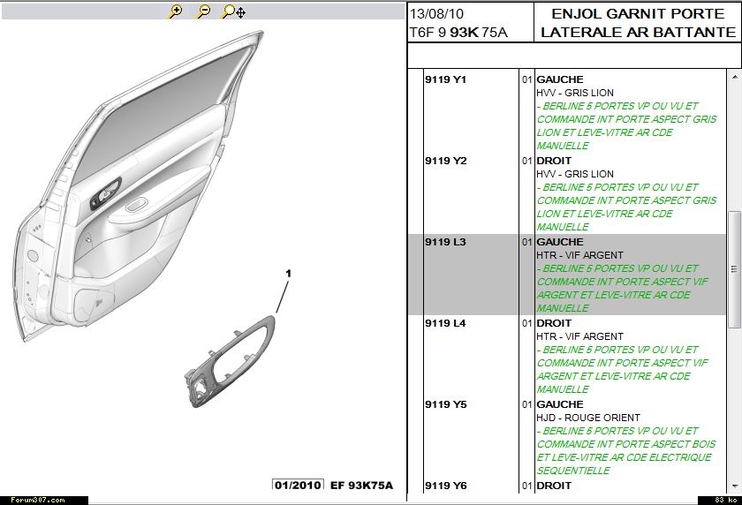The height and width of the screenshot is (505, 742).
Task: Click the T6F 9 93K 75A reference code
Action: tap(458, 32)
